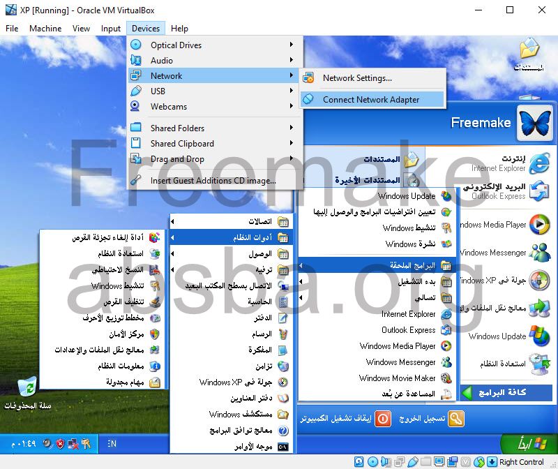Open System Restore in Start menu's pinned list

point(516,364)
